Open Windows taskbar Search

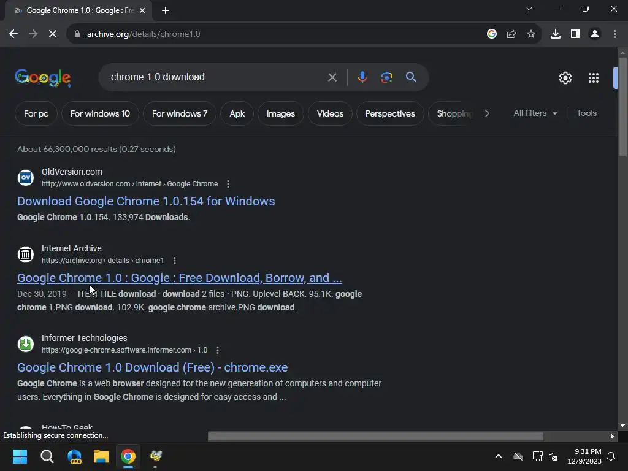pyautogui.click(x=47, y=456)
